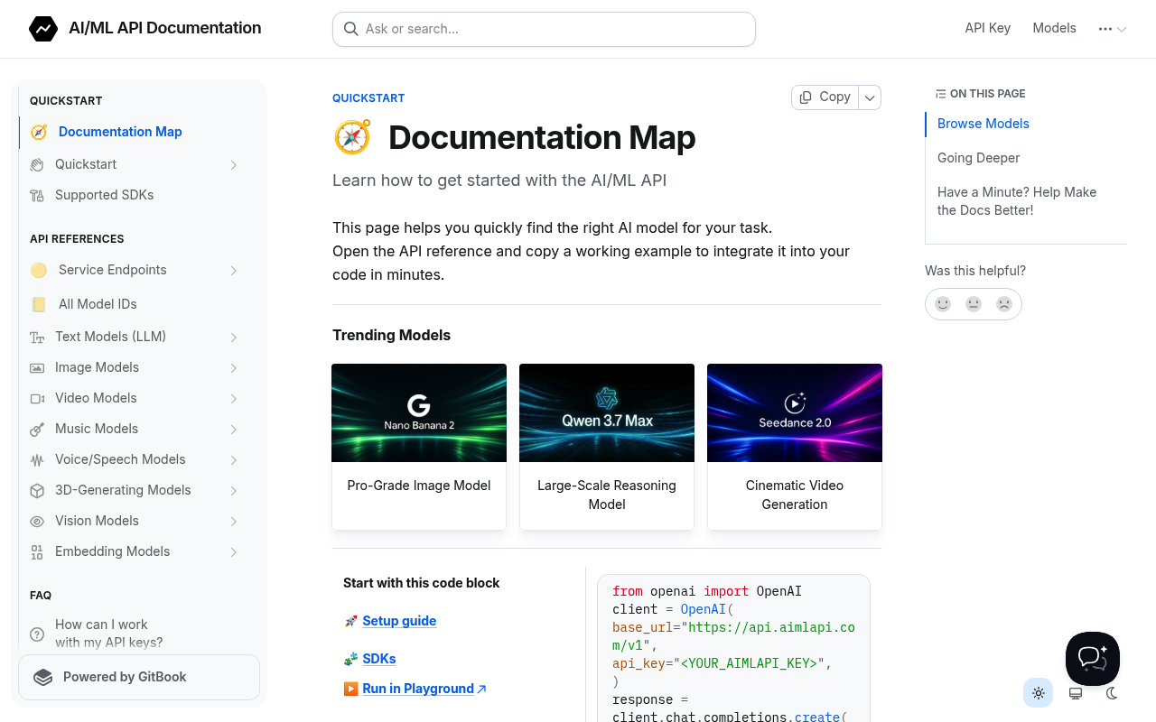This screenshot has width=1156, height=722.
Task: Open the more options menu in header
Action: tap(1112, 29)
